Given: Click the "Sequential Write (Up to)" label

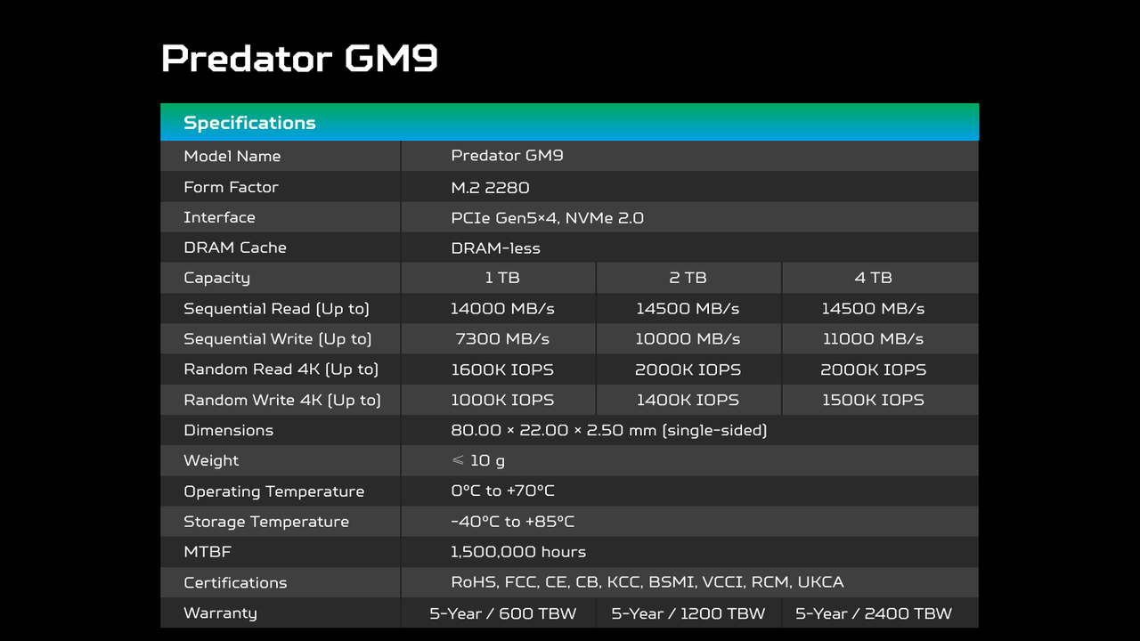Looking at the screenshot, I should click(277, 339).
